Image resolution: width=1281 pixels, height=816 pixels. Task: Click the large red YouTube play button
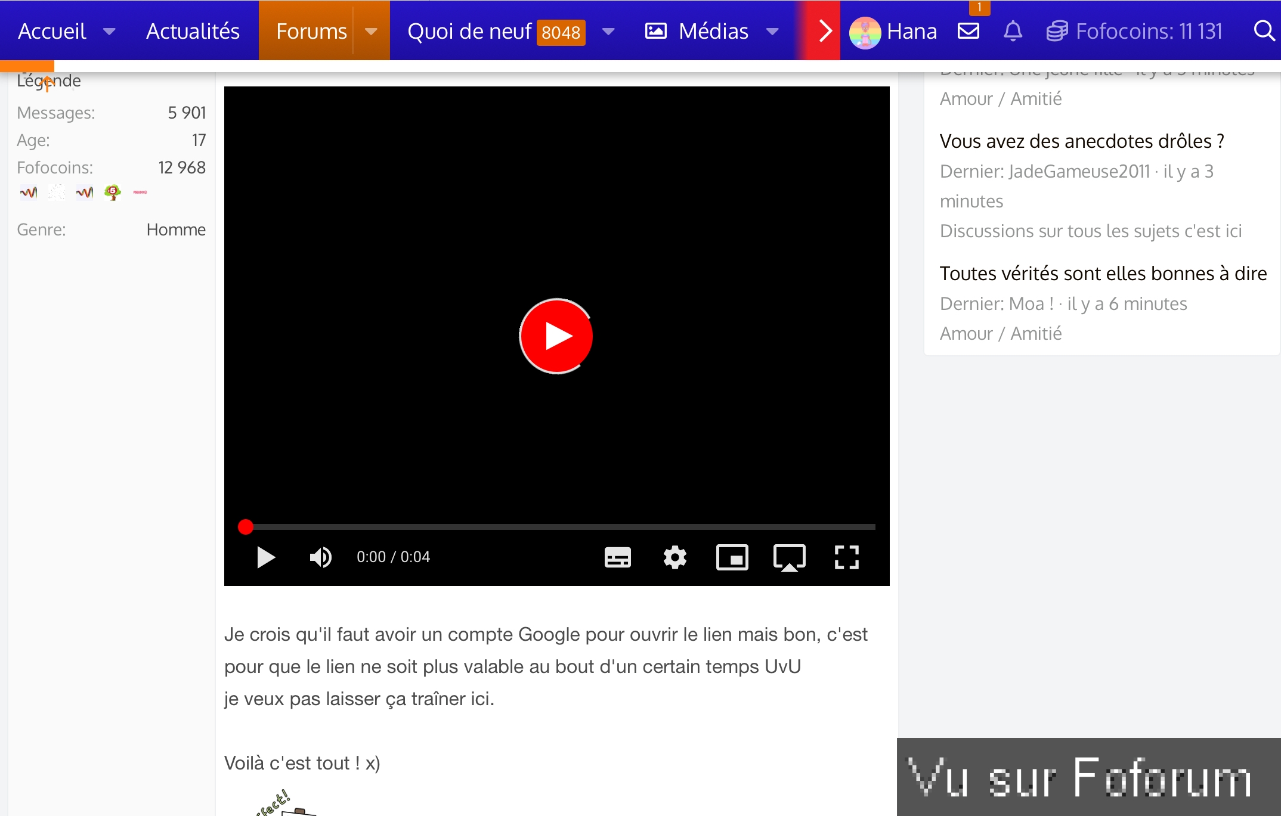pos(556,336)
